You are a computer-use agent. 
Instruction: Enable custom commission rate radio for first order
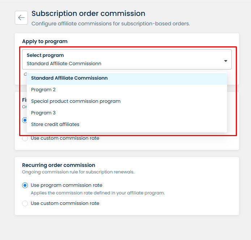(x=25, y=138)
